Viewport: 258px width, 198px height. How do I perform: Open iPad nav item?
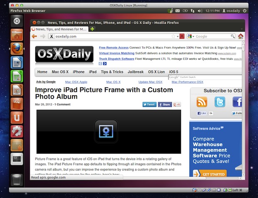[93, 72]
